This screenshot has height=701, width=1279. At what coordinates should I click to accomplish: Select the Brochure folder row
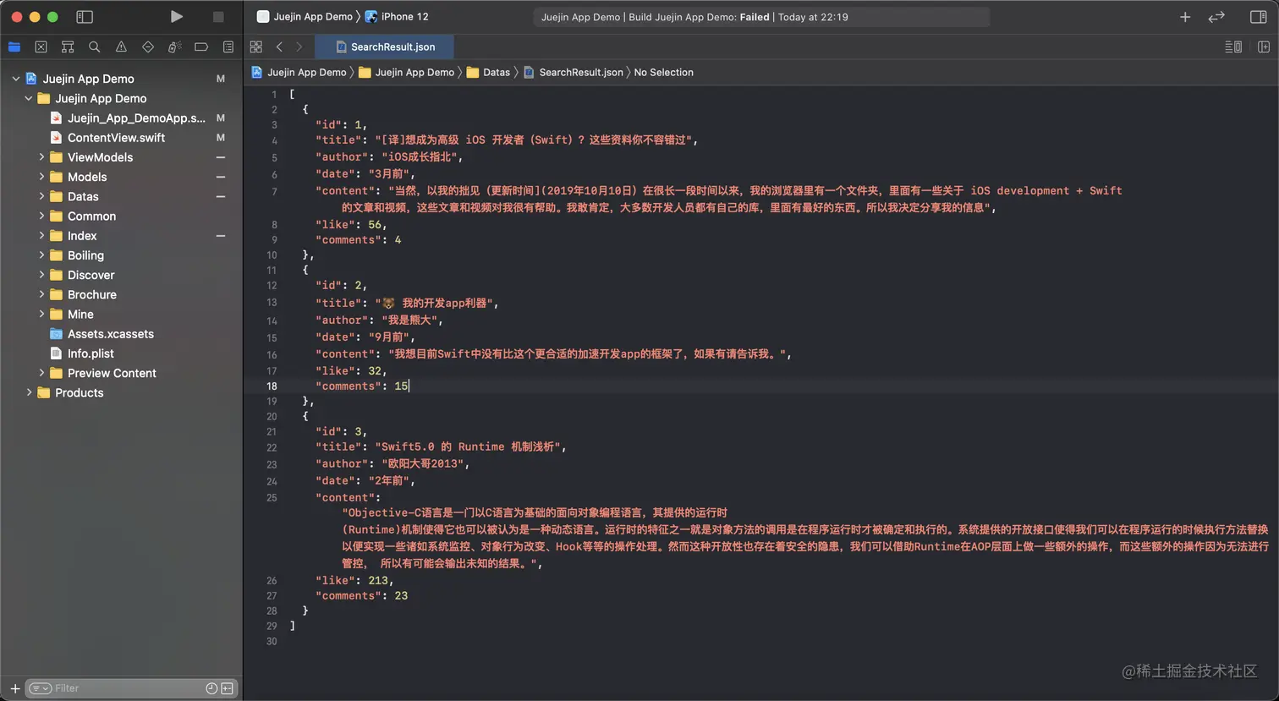(x=121, y=294)
